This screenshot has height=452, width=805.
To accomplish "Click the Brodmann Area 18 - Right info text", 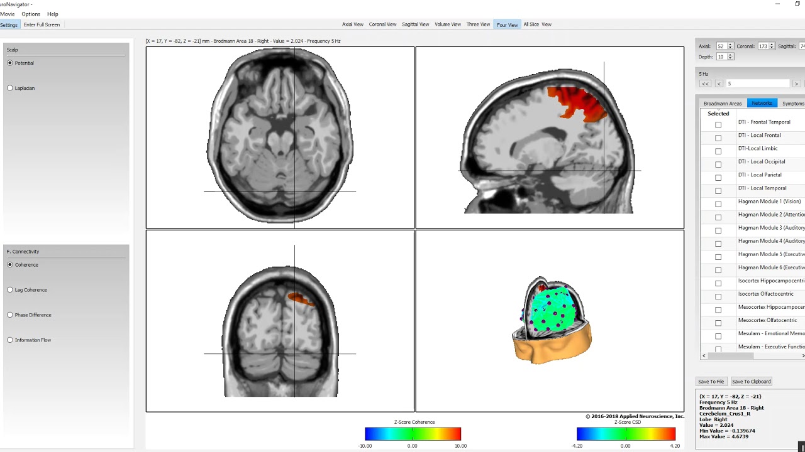I will pyautogui.click(x=731, y=408).
